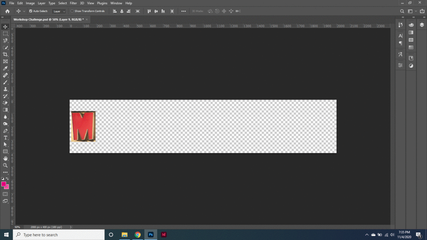Select the Move tool
427x240 pixels.
point(5,27)
